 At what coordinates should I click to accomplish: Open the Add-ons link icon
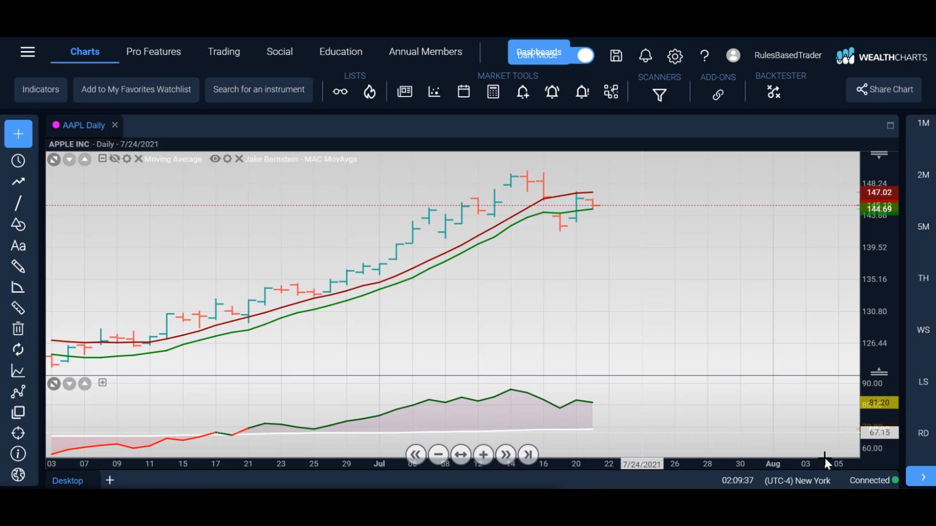pyautogui.click(x=718, y=95)
